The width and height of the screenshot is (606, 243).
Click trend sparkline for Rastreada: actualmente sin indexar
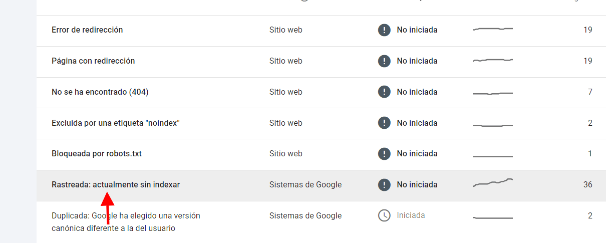[x=493, y=183]
